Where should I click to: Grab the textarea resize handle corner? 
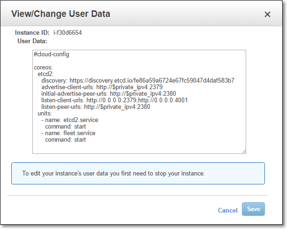point(244,152)
